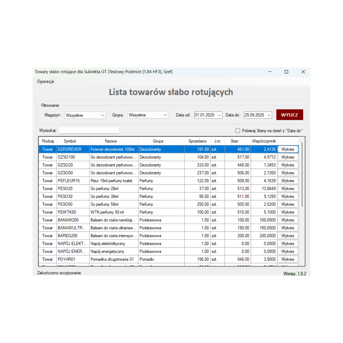
Task: Click the red WYLICZ button
Action: (290, 115)
